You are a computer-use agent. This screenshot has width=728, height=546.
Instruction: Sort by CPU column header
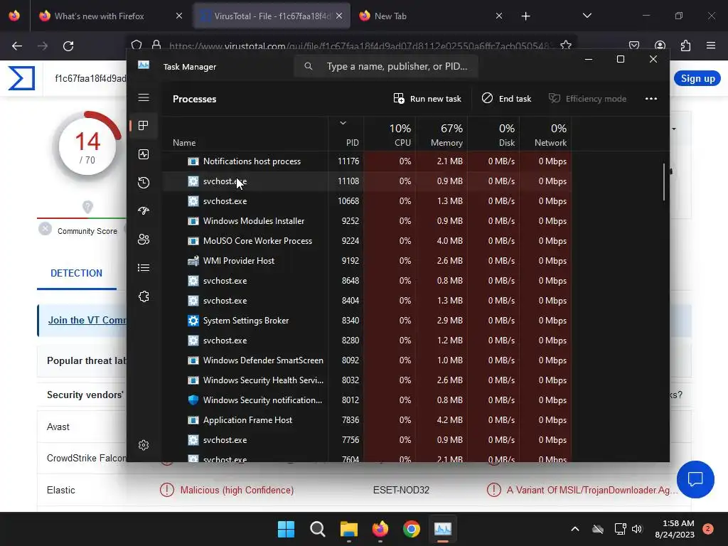390,134
